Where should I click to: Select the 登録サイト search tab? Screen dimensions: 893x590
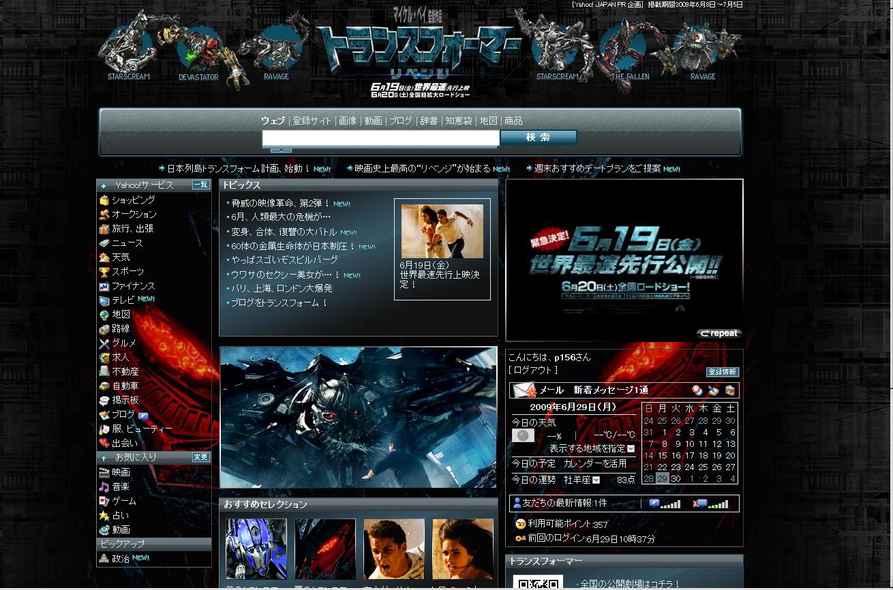coord(312,121)
